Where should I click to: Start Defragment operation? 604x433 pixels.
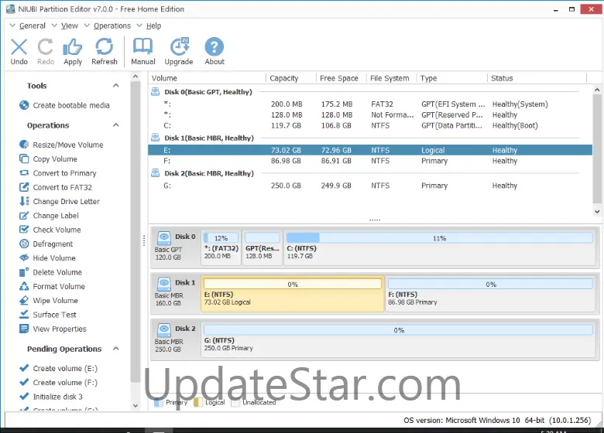pyautogui.click(x=46, y=244)
